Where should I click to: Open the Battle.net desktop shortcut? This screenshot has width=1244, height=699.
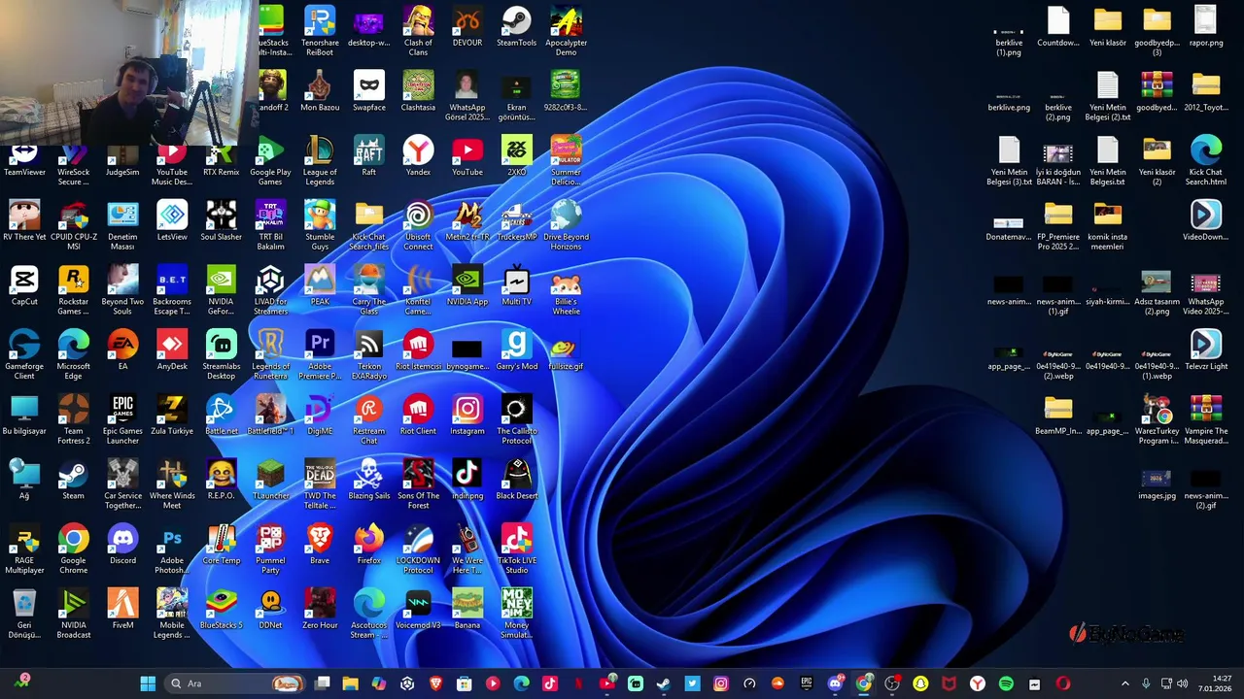click(x=221, y=416)
